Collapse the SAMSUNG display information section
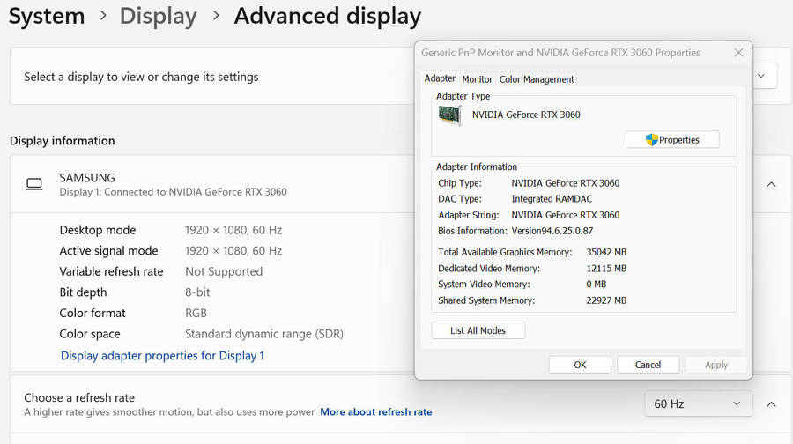This screenshot has width=793, height=444. pos(771,184)
